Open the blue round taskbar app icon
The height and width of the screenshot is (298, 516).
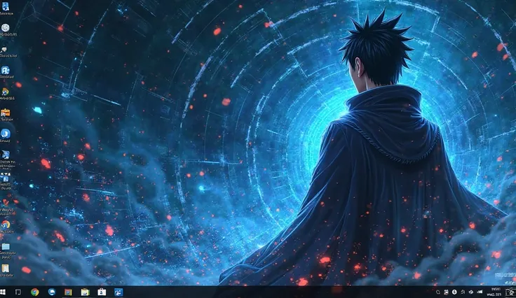52,292
